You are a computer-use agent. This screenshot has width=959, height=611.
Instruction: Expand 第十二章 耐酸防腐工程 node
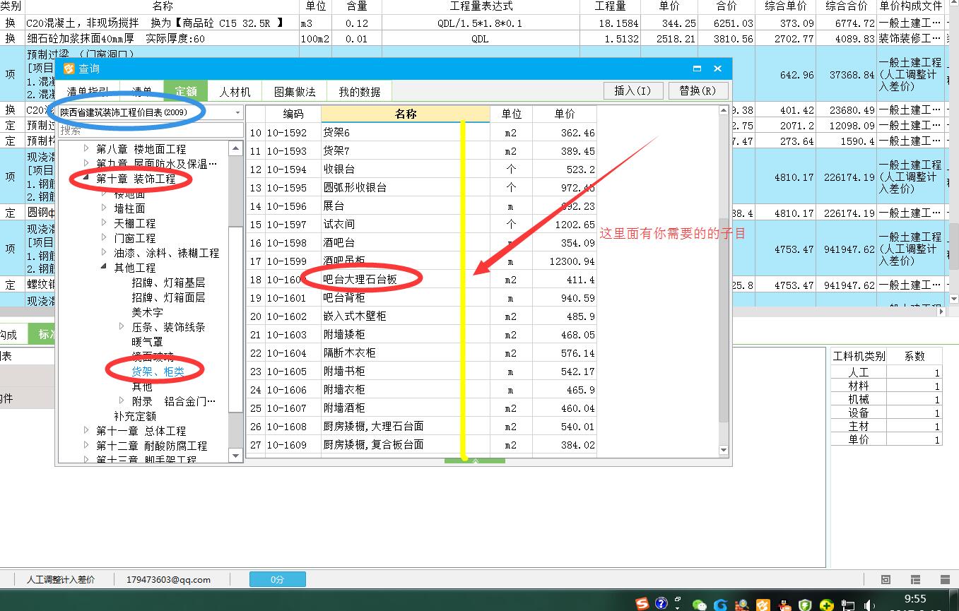point(87,445)
